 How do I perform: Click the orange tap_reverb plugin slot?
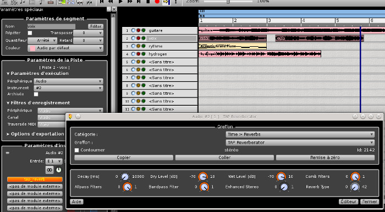click(35, 180)
